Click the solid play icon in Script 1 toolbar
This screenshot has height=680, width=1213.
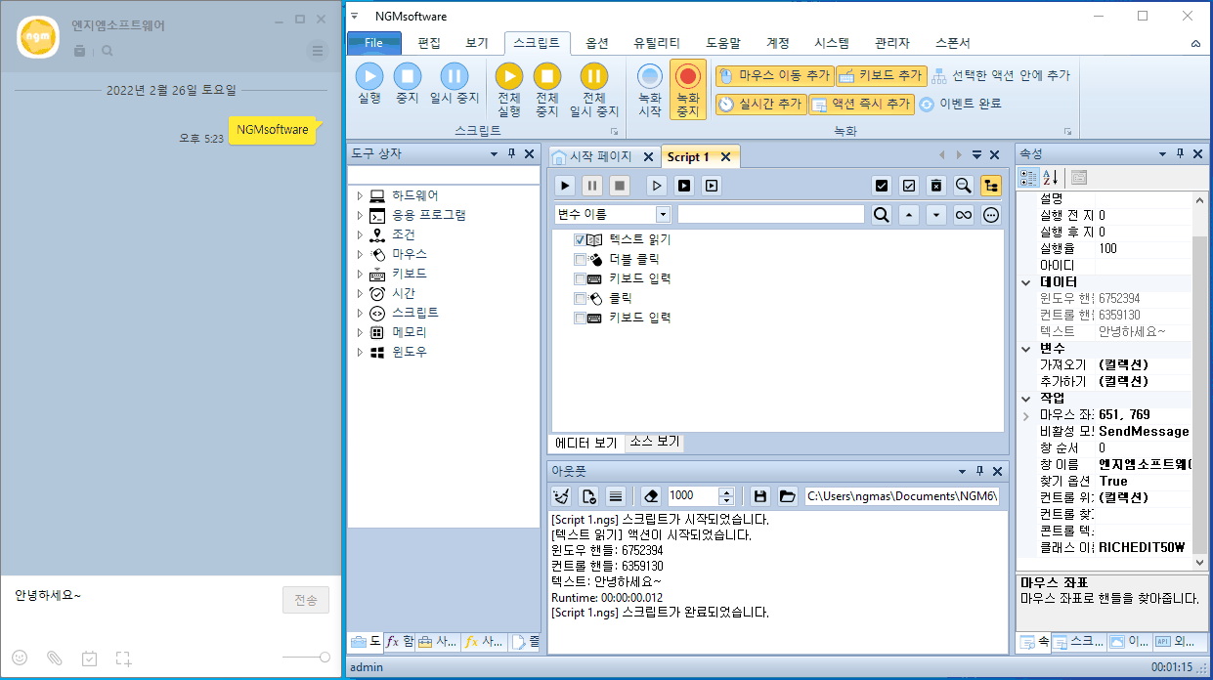click(565, 185)
